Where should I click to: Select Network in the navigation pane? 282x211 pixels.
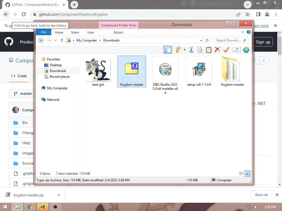pyautogui.click(x=53, y=99)
